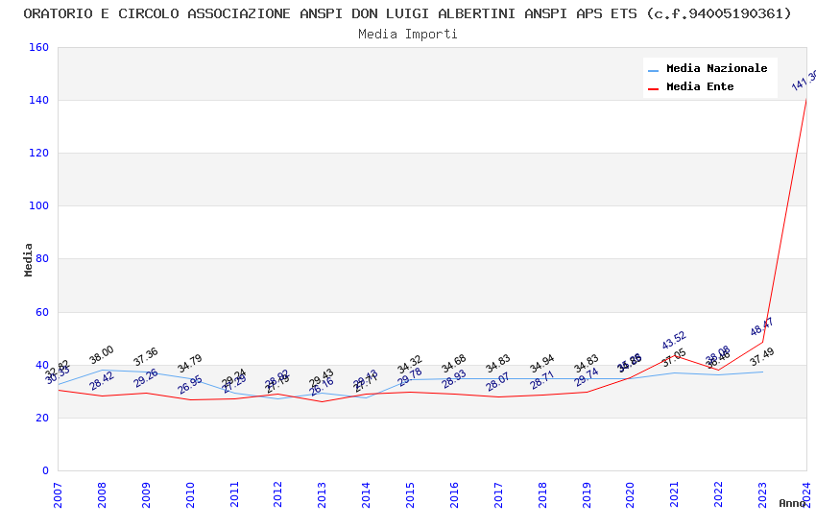This screenshot has width=816, height=528.
Task: Click the year 2017 axis label
Action: (498, 494)
